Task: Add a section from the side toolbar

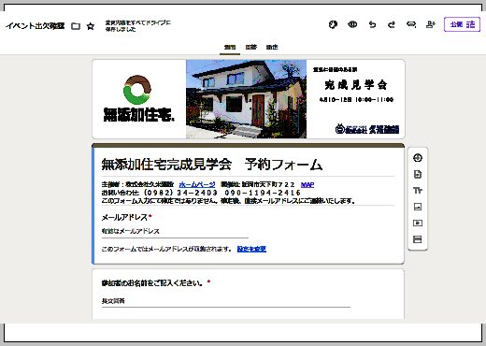Action: (418, 239)
